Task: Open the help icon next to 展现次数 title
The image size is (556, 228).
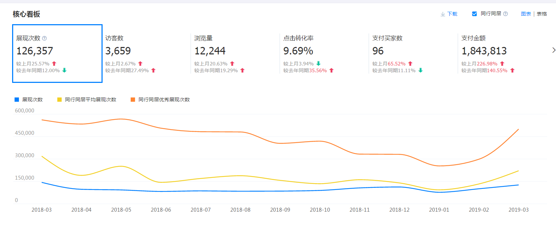Action: [45, 38]
